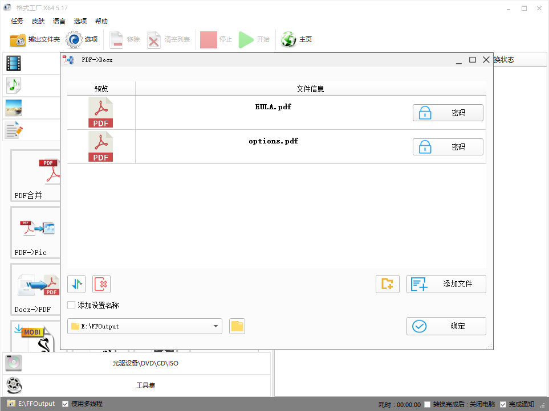Viewport: 549px width, 411px height.
Task: Select the EULA.pdf file row
Action: 273,113
